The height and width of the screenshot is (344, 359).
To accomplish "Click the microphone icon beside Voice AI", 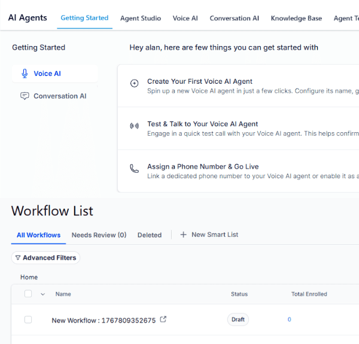I will click(x=25, y=74).
